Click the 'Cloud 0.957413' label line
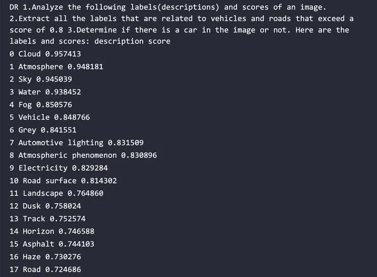The width and height of the screenshot is (377, 277). point(45,54)
